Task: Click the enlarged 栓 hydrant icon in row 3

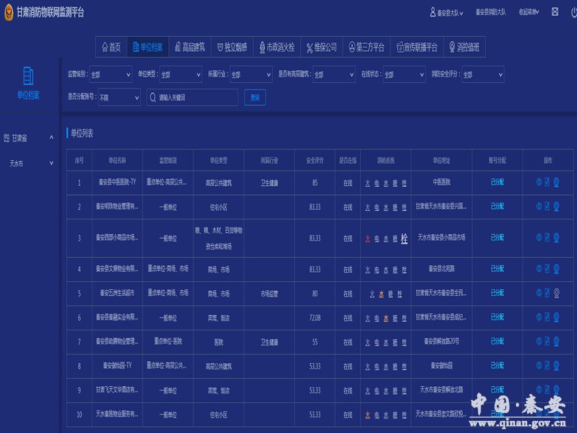Action: tap(405, 239)
